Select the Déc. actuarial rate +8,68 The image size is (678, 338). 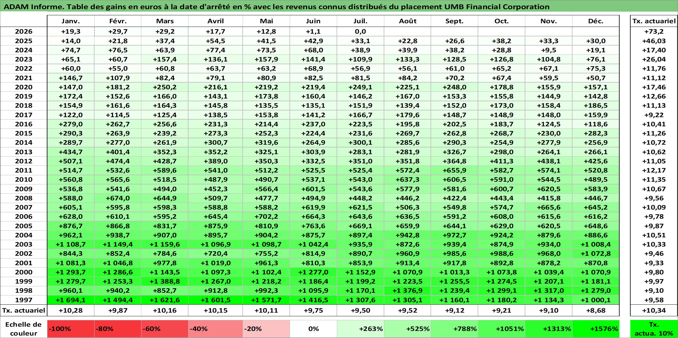[x=596, y=310]
